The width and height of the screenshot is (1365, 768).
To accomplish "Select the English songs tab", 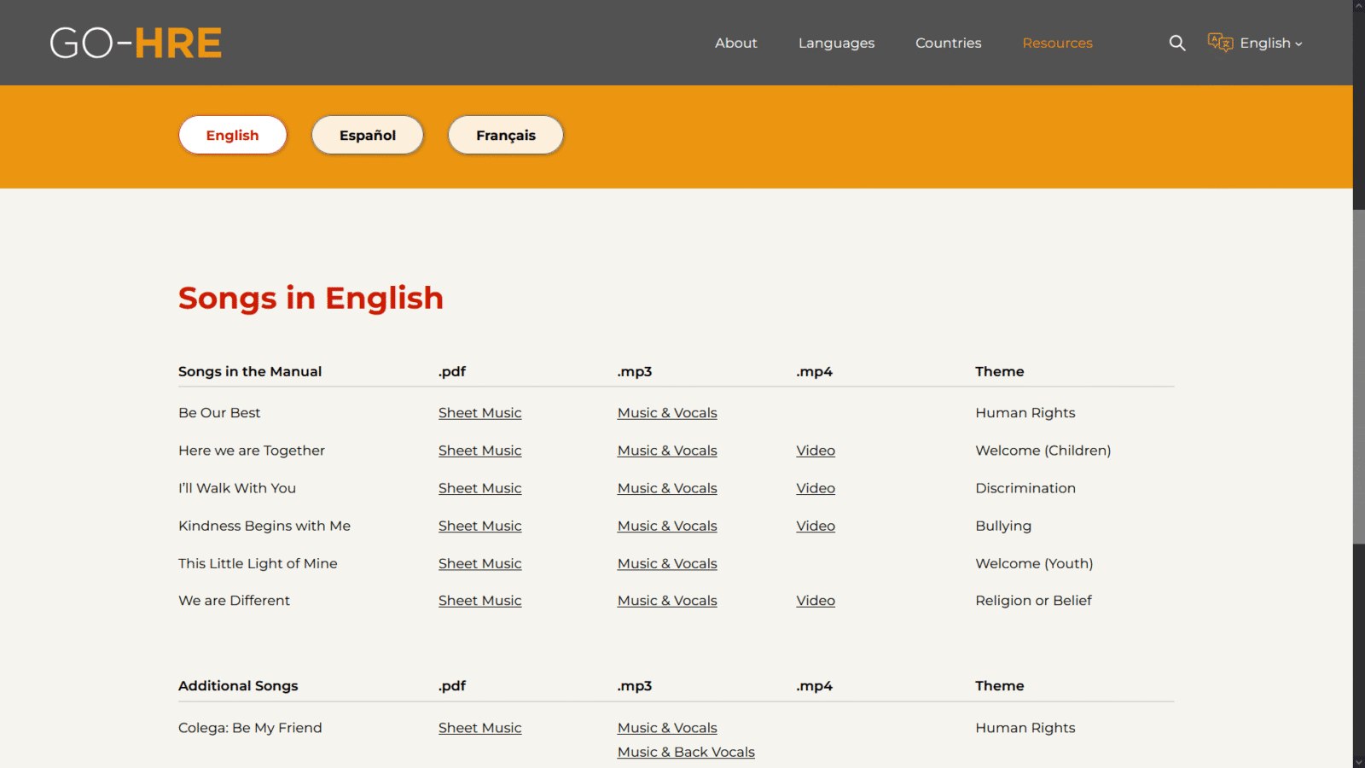I will [x=232, y=135].
